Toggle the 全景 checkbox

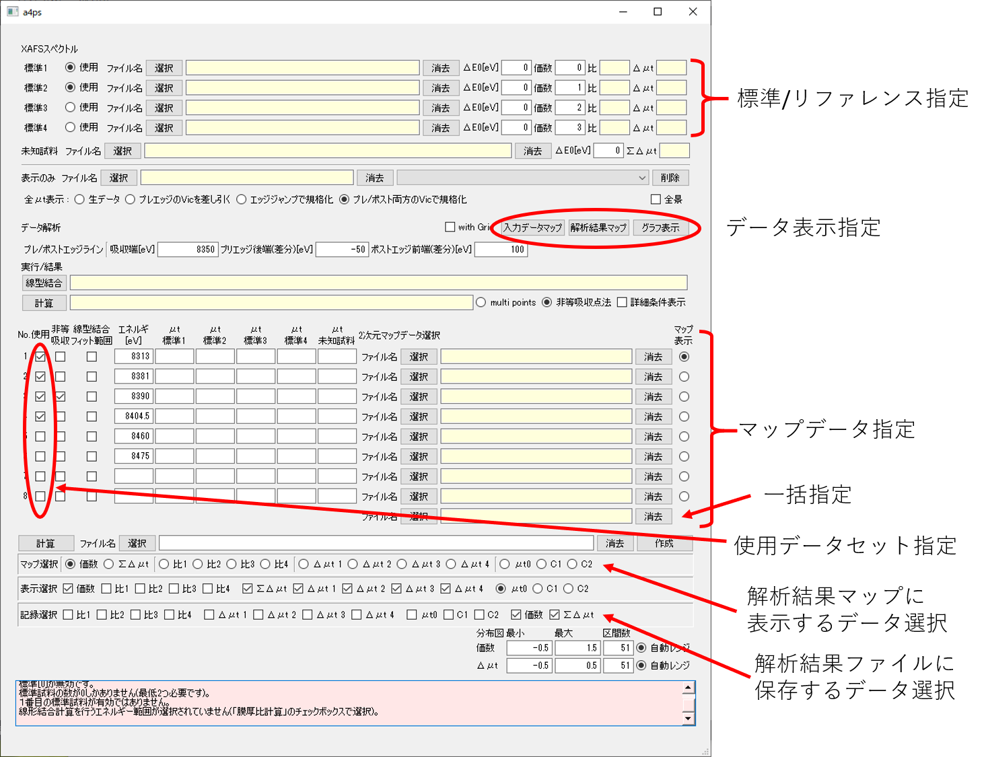656,199
